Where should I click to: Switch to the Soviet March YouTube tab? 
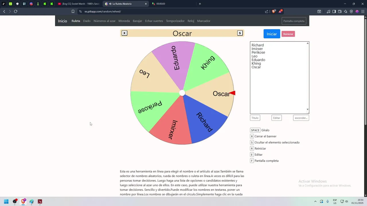tap(79, 4)
